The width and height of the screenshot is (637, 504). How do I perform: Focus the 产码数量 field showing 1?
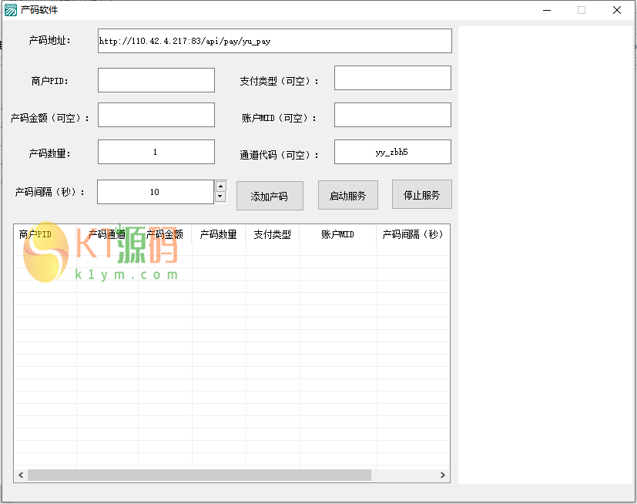[156, 152]
